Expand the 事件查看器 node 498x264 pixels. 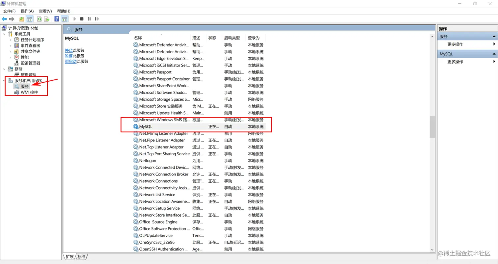(10, 46)
